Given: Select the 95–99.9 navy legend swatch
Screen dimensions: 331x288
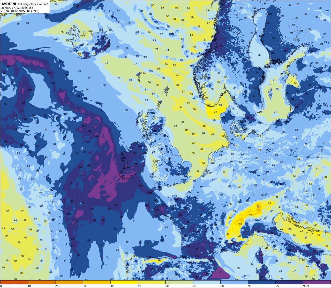Looking at the screenshot, I should [289, 282].
